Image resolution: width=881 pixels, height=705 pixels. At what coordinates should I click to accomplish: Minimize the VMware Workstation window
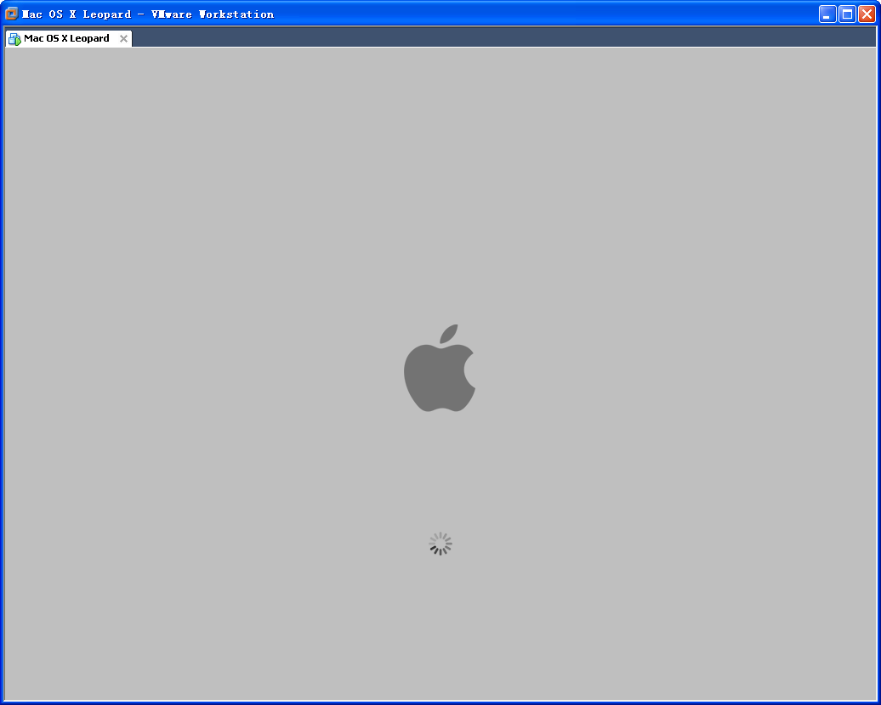point(827,14)
